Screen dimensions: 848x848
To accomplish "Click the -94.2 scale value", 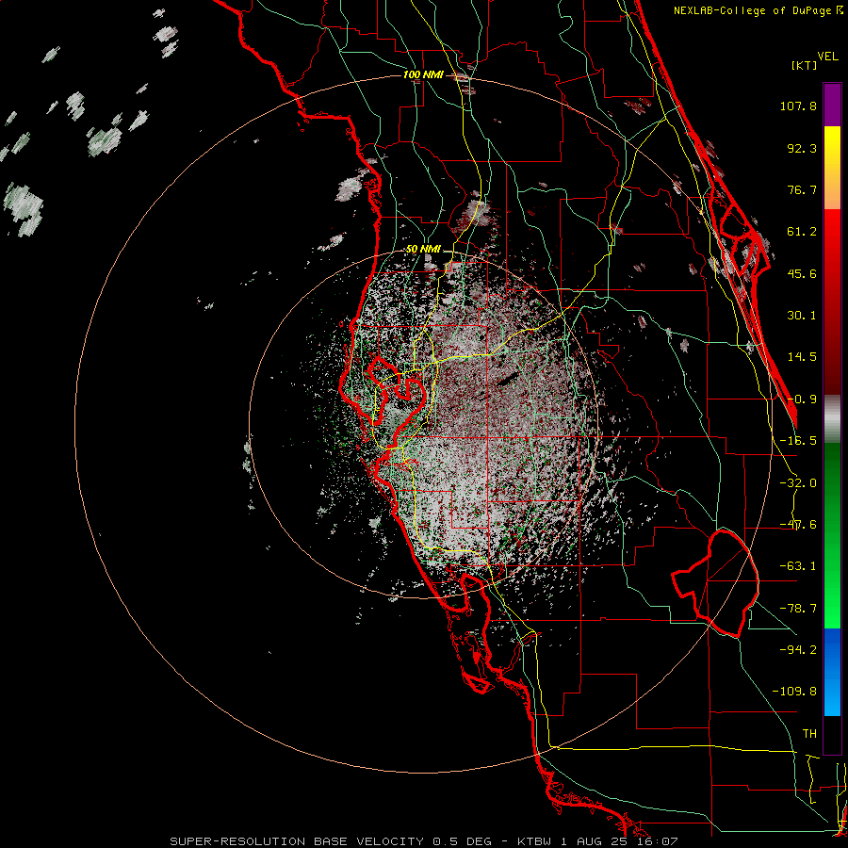I will (x=798, y=650).
